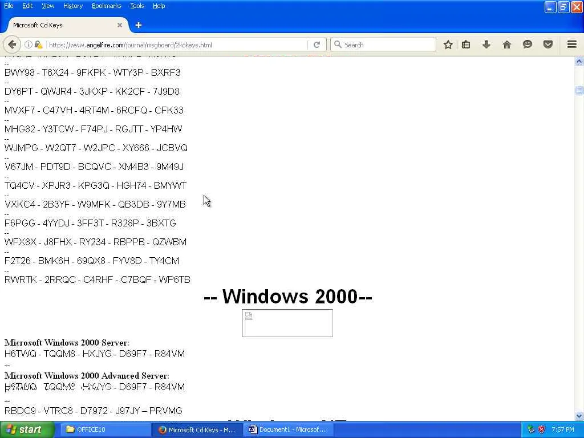Click the broken image placeholder under Windows 2000
The width and height of the screenshot is (584, 438).
point(287,323)
